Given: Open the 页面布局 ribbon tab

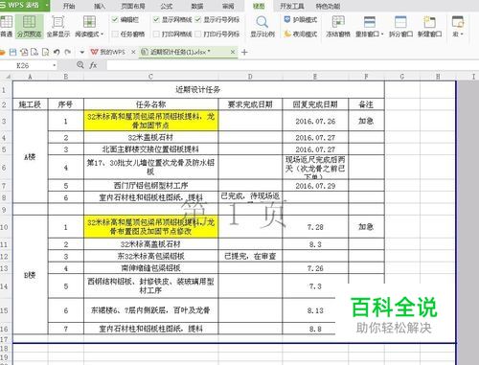Looking at the screenshot, I should click(x=133, y=6).
